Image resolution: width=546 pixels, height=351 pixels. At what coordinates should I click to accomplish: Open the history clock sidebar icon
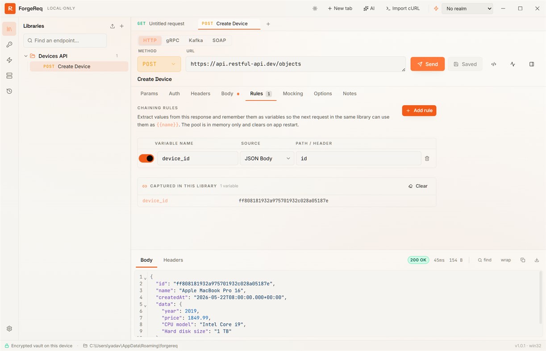pyautogui.click(x=9, y=91)
